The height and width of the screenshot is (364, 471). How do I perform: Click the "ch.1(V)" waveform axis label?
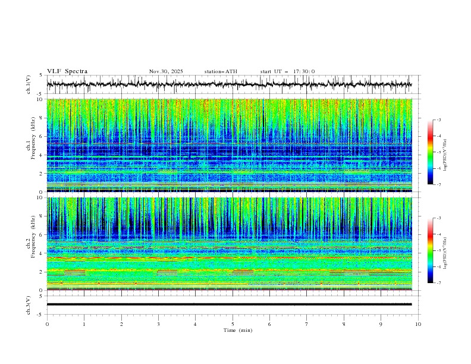click(29, 84)
